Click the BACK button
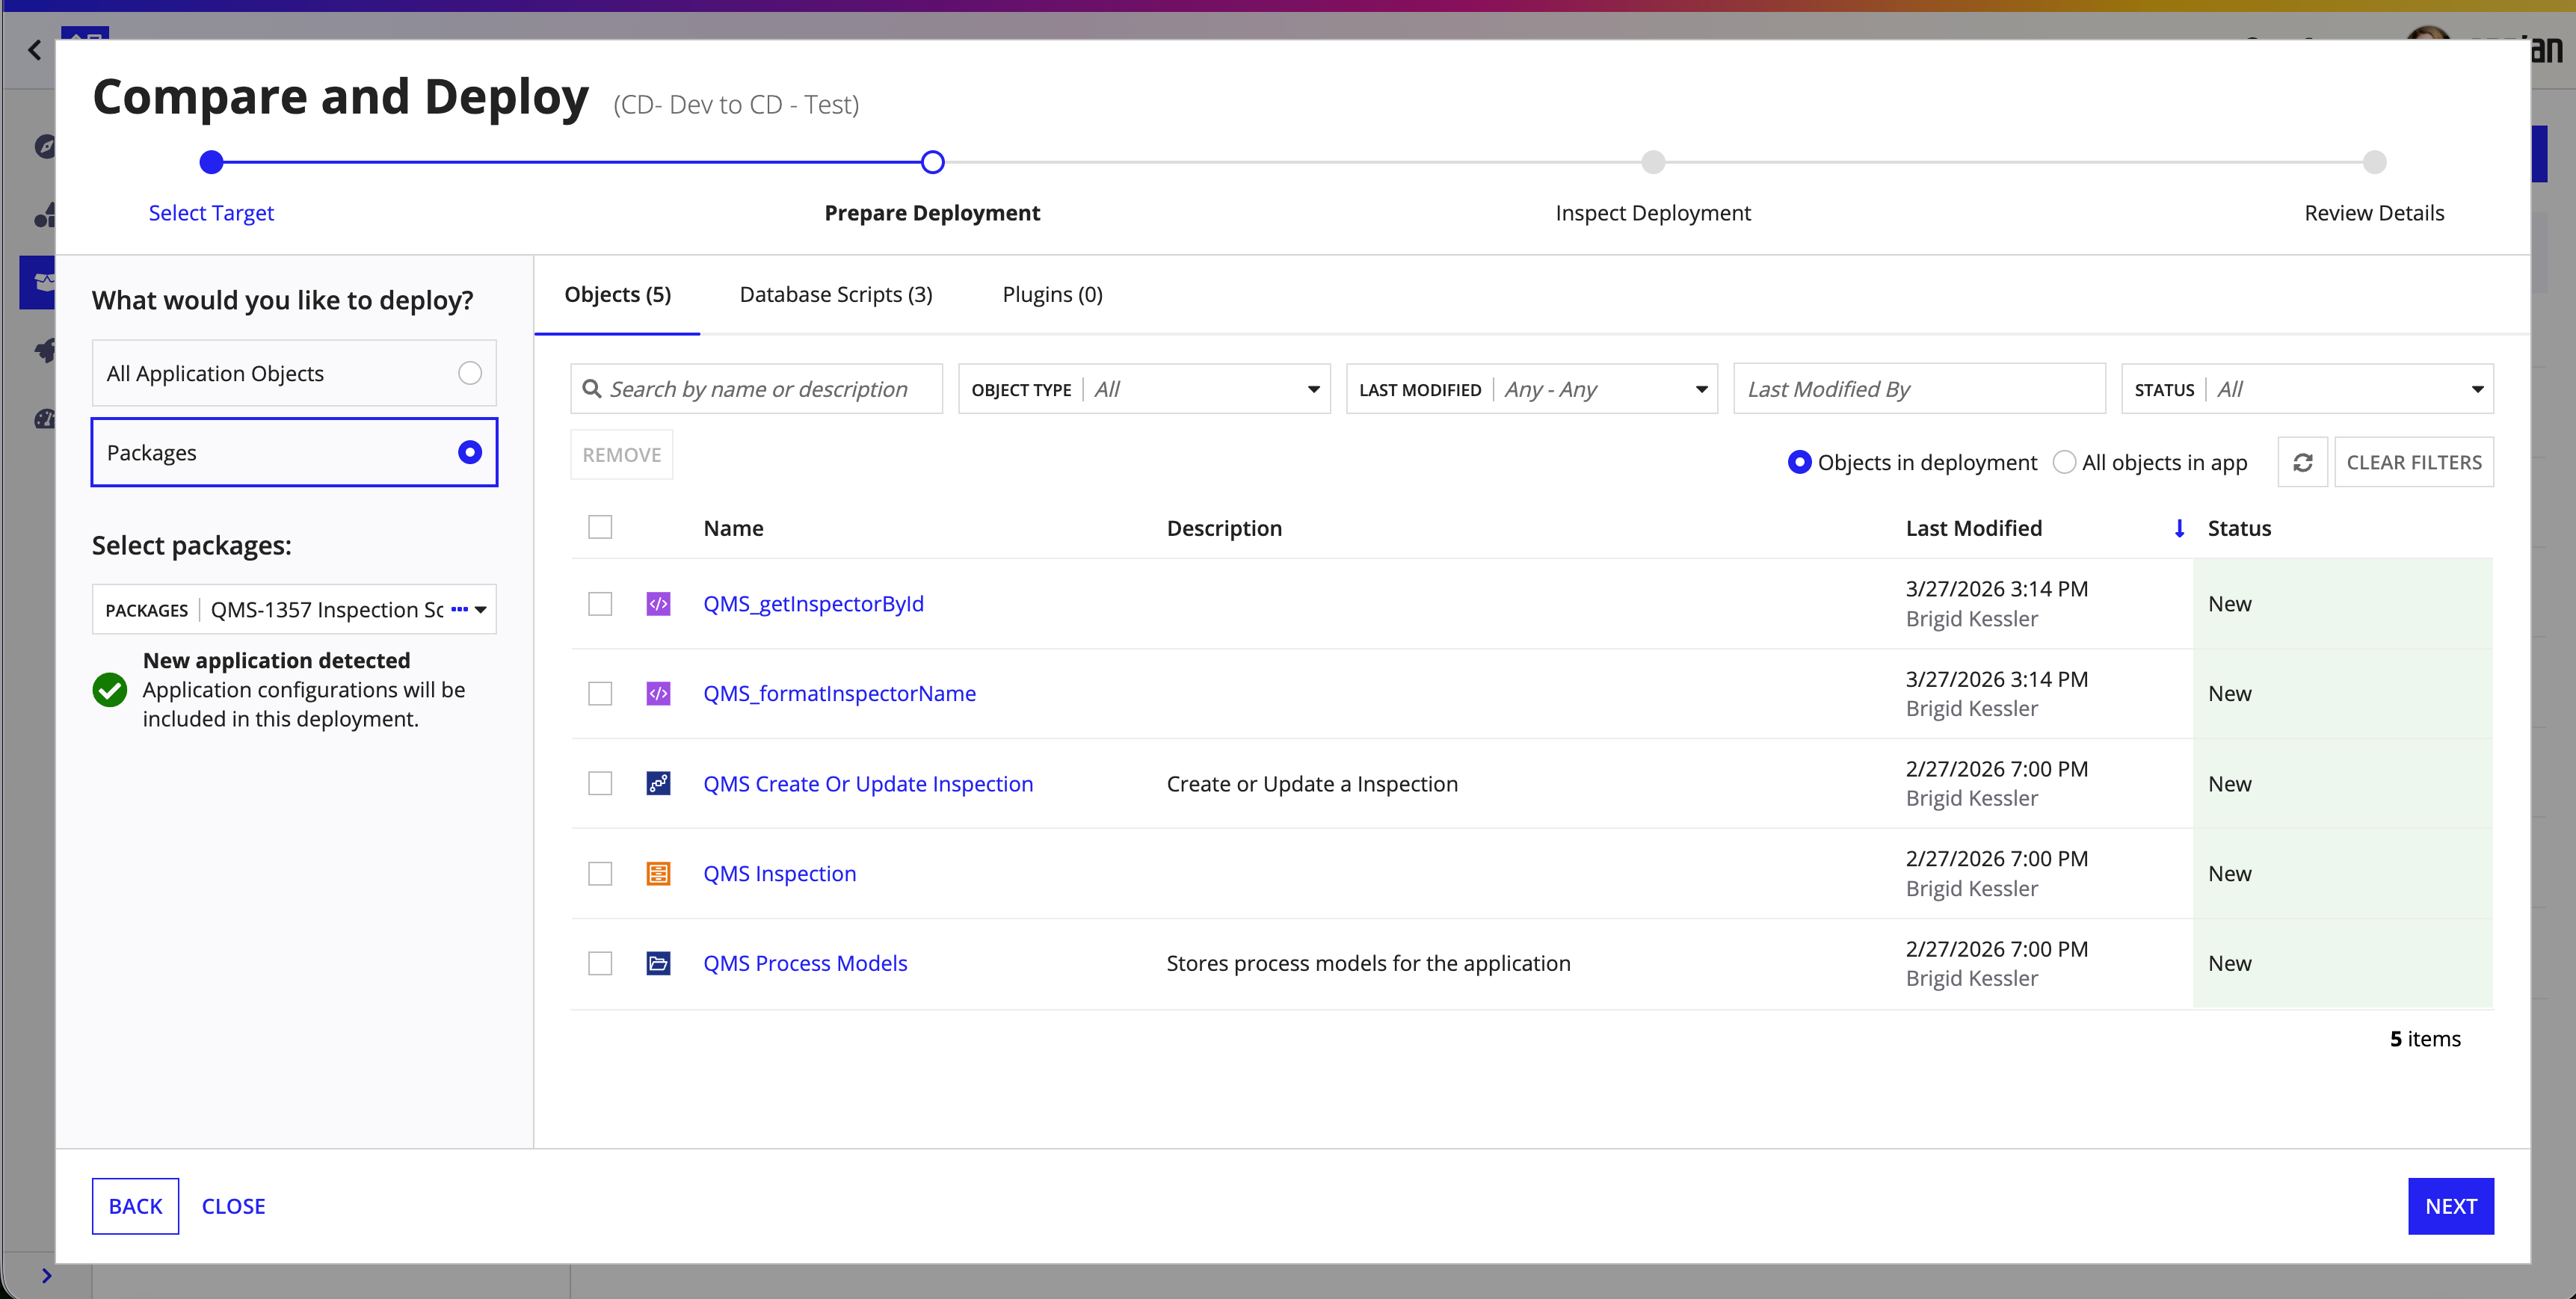Viewport: 2576px width, 1299px height. [135, 1206]
